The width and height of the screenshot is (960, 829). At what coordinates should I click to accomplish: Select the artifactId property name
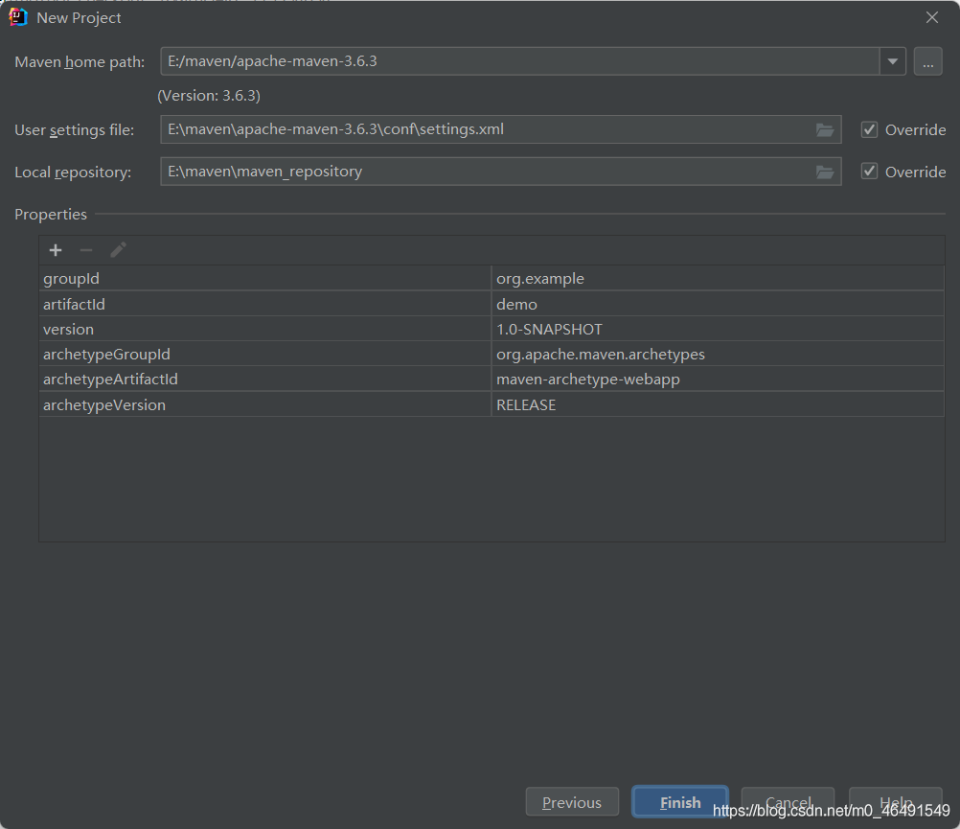(265, 305)
